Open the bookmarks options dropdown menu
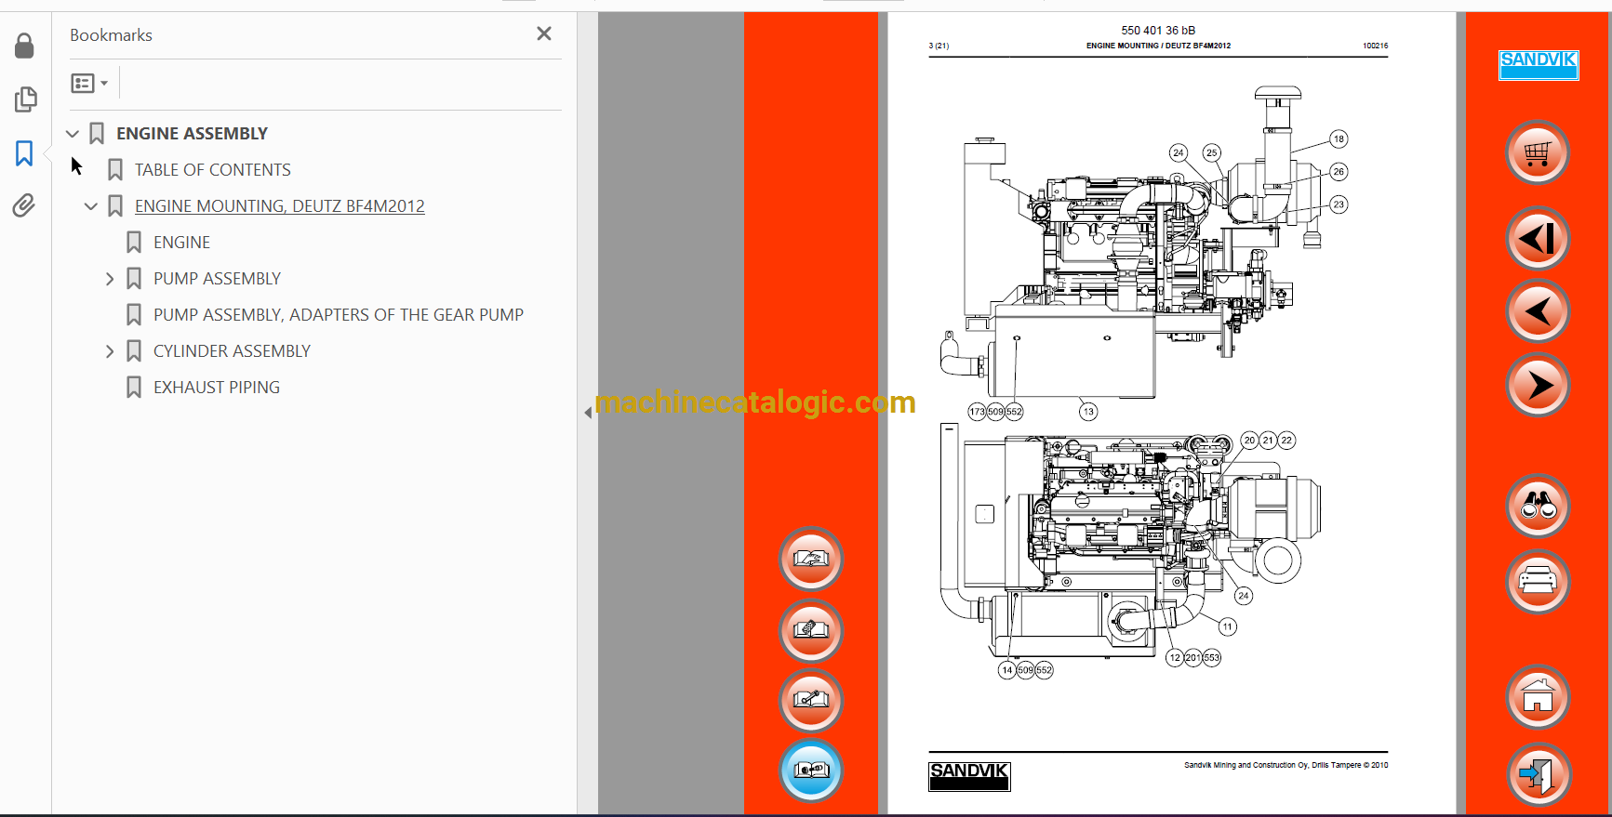1612x817 pixels. tap(89, 84)
